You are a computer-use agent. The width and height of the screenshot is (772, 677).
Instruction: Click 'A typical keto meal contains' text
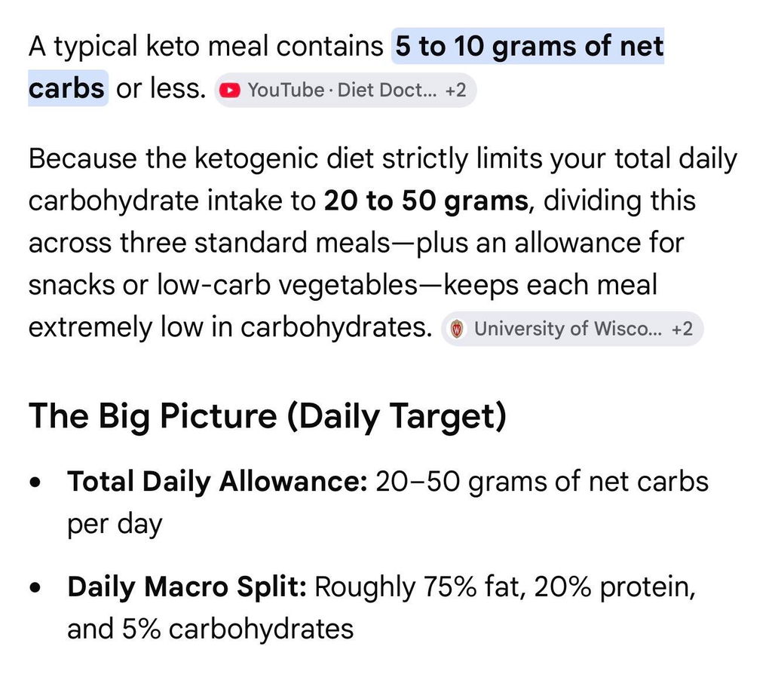point(206,47)
